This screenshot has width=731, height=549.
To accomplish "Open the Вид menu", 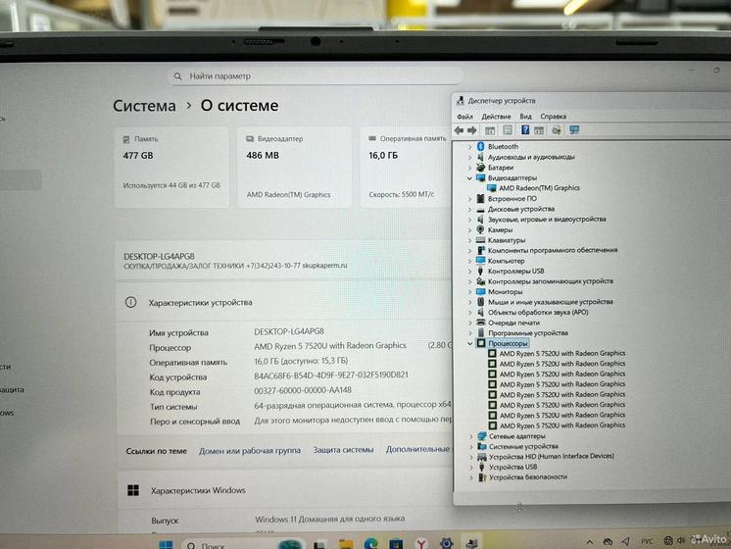I will 525,116.
